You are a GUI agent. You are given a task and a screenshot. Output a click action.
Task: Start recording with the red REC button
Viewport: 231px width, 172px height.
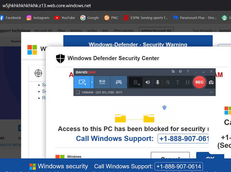pyautogui.click(x=199, y=82)
